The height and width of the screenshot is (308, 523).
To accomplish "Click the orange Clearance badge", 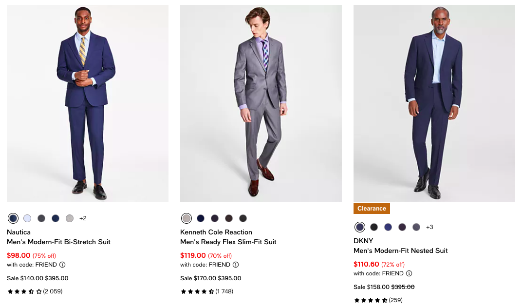I will 372,209.
